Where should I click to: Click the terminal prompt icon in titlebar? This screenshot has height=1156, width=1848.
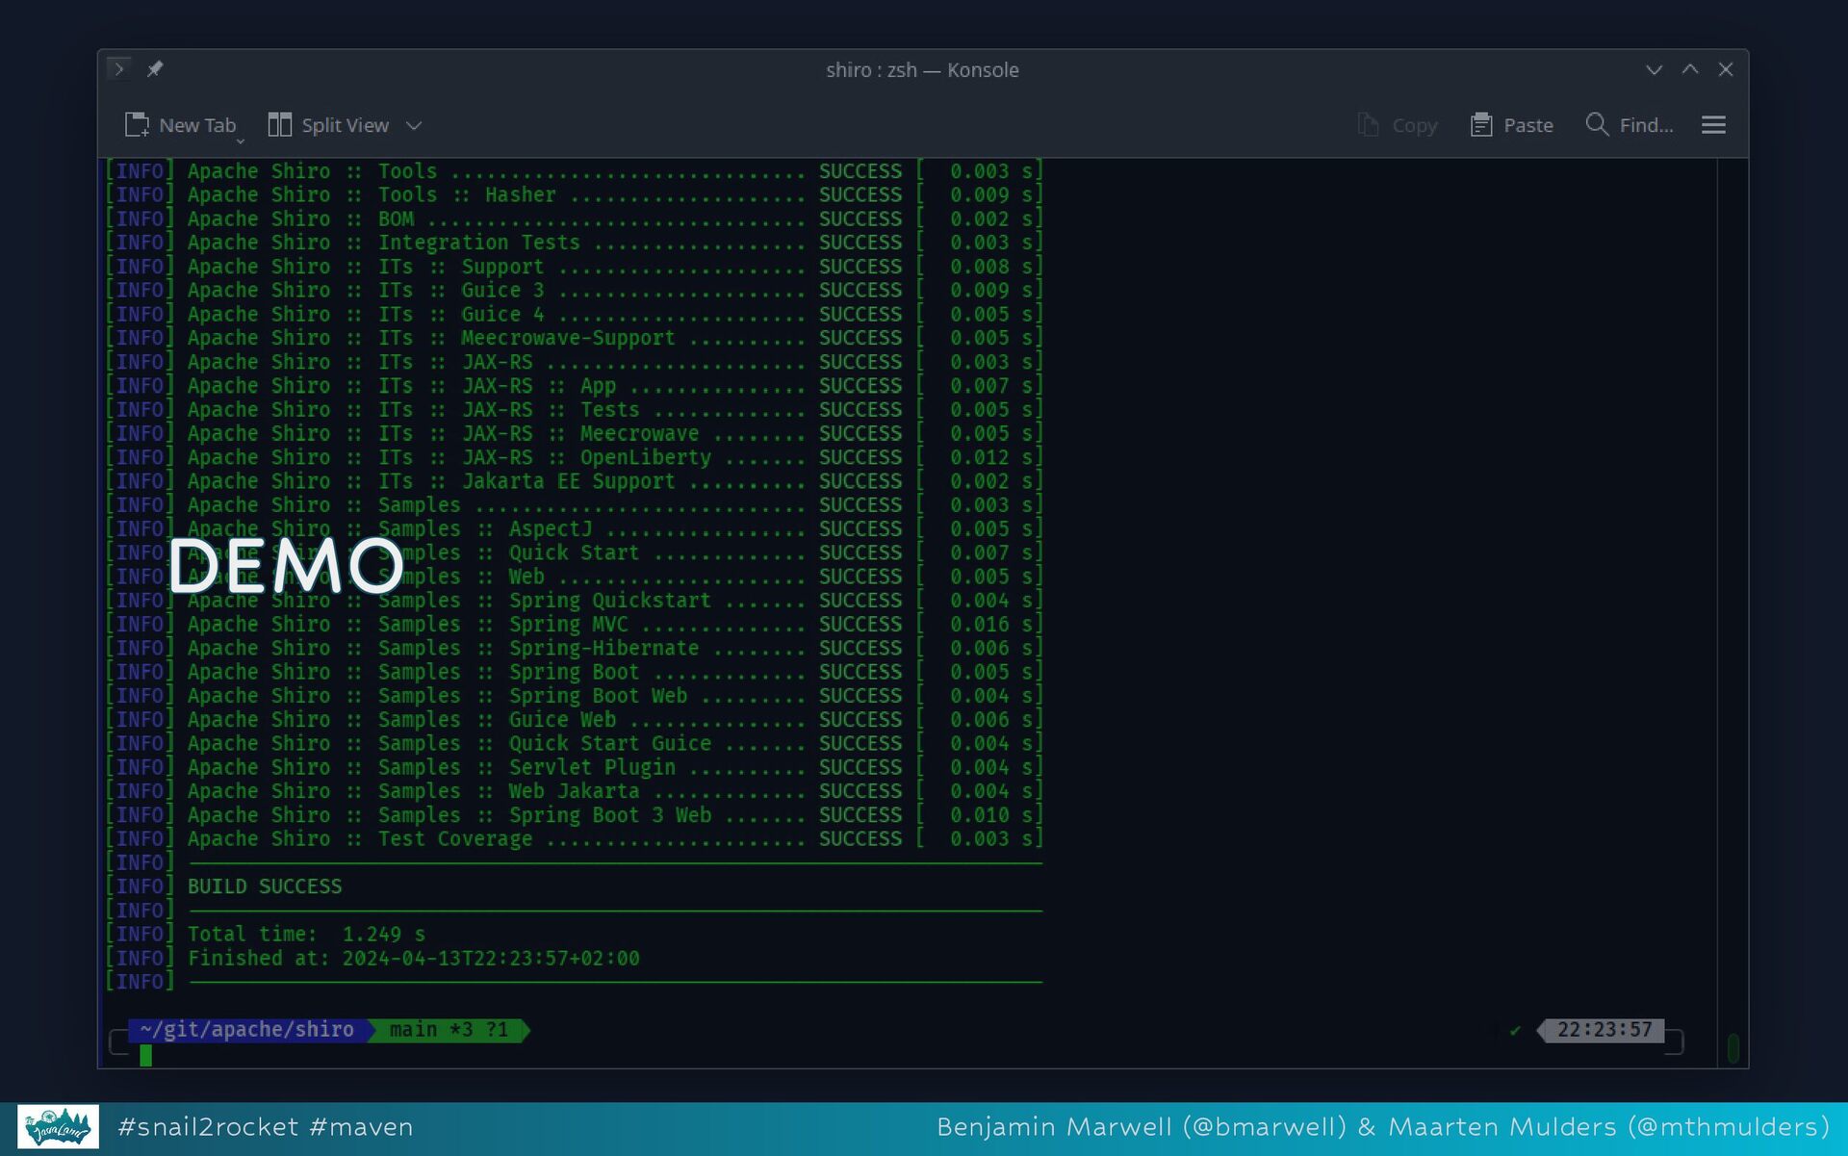[119, 69]
